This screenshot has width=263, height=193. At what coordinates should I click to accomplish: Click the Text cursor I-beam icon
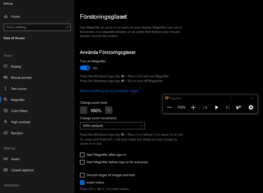coord(6,89)
